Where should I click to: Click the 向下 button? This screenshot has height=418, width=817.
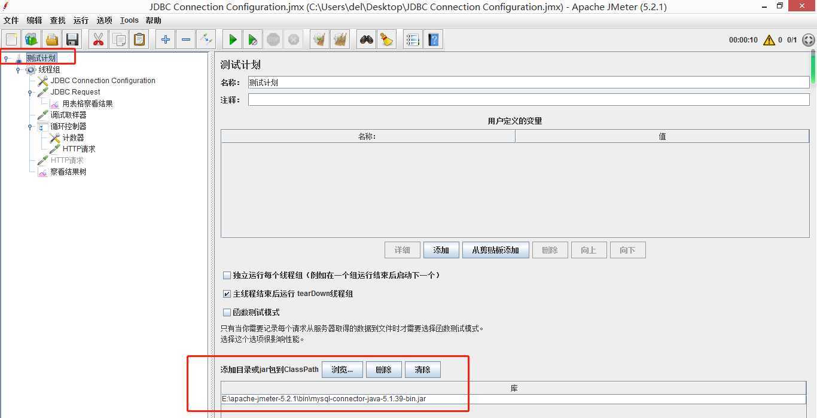628,250
